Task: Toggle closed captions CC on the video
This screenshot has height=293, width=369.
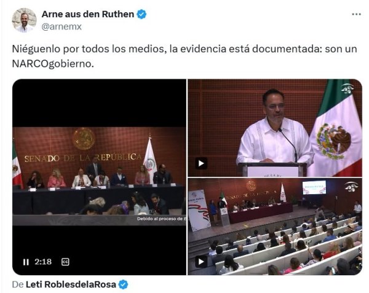Action: click(x=65, y=262)
